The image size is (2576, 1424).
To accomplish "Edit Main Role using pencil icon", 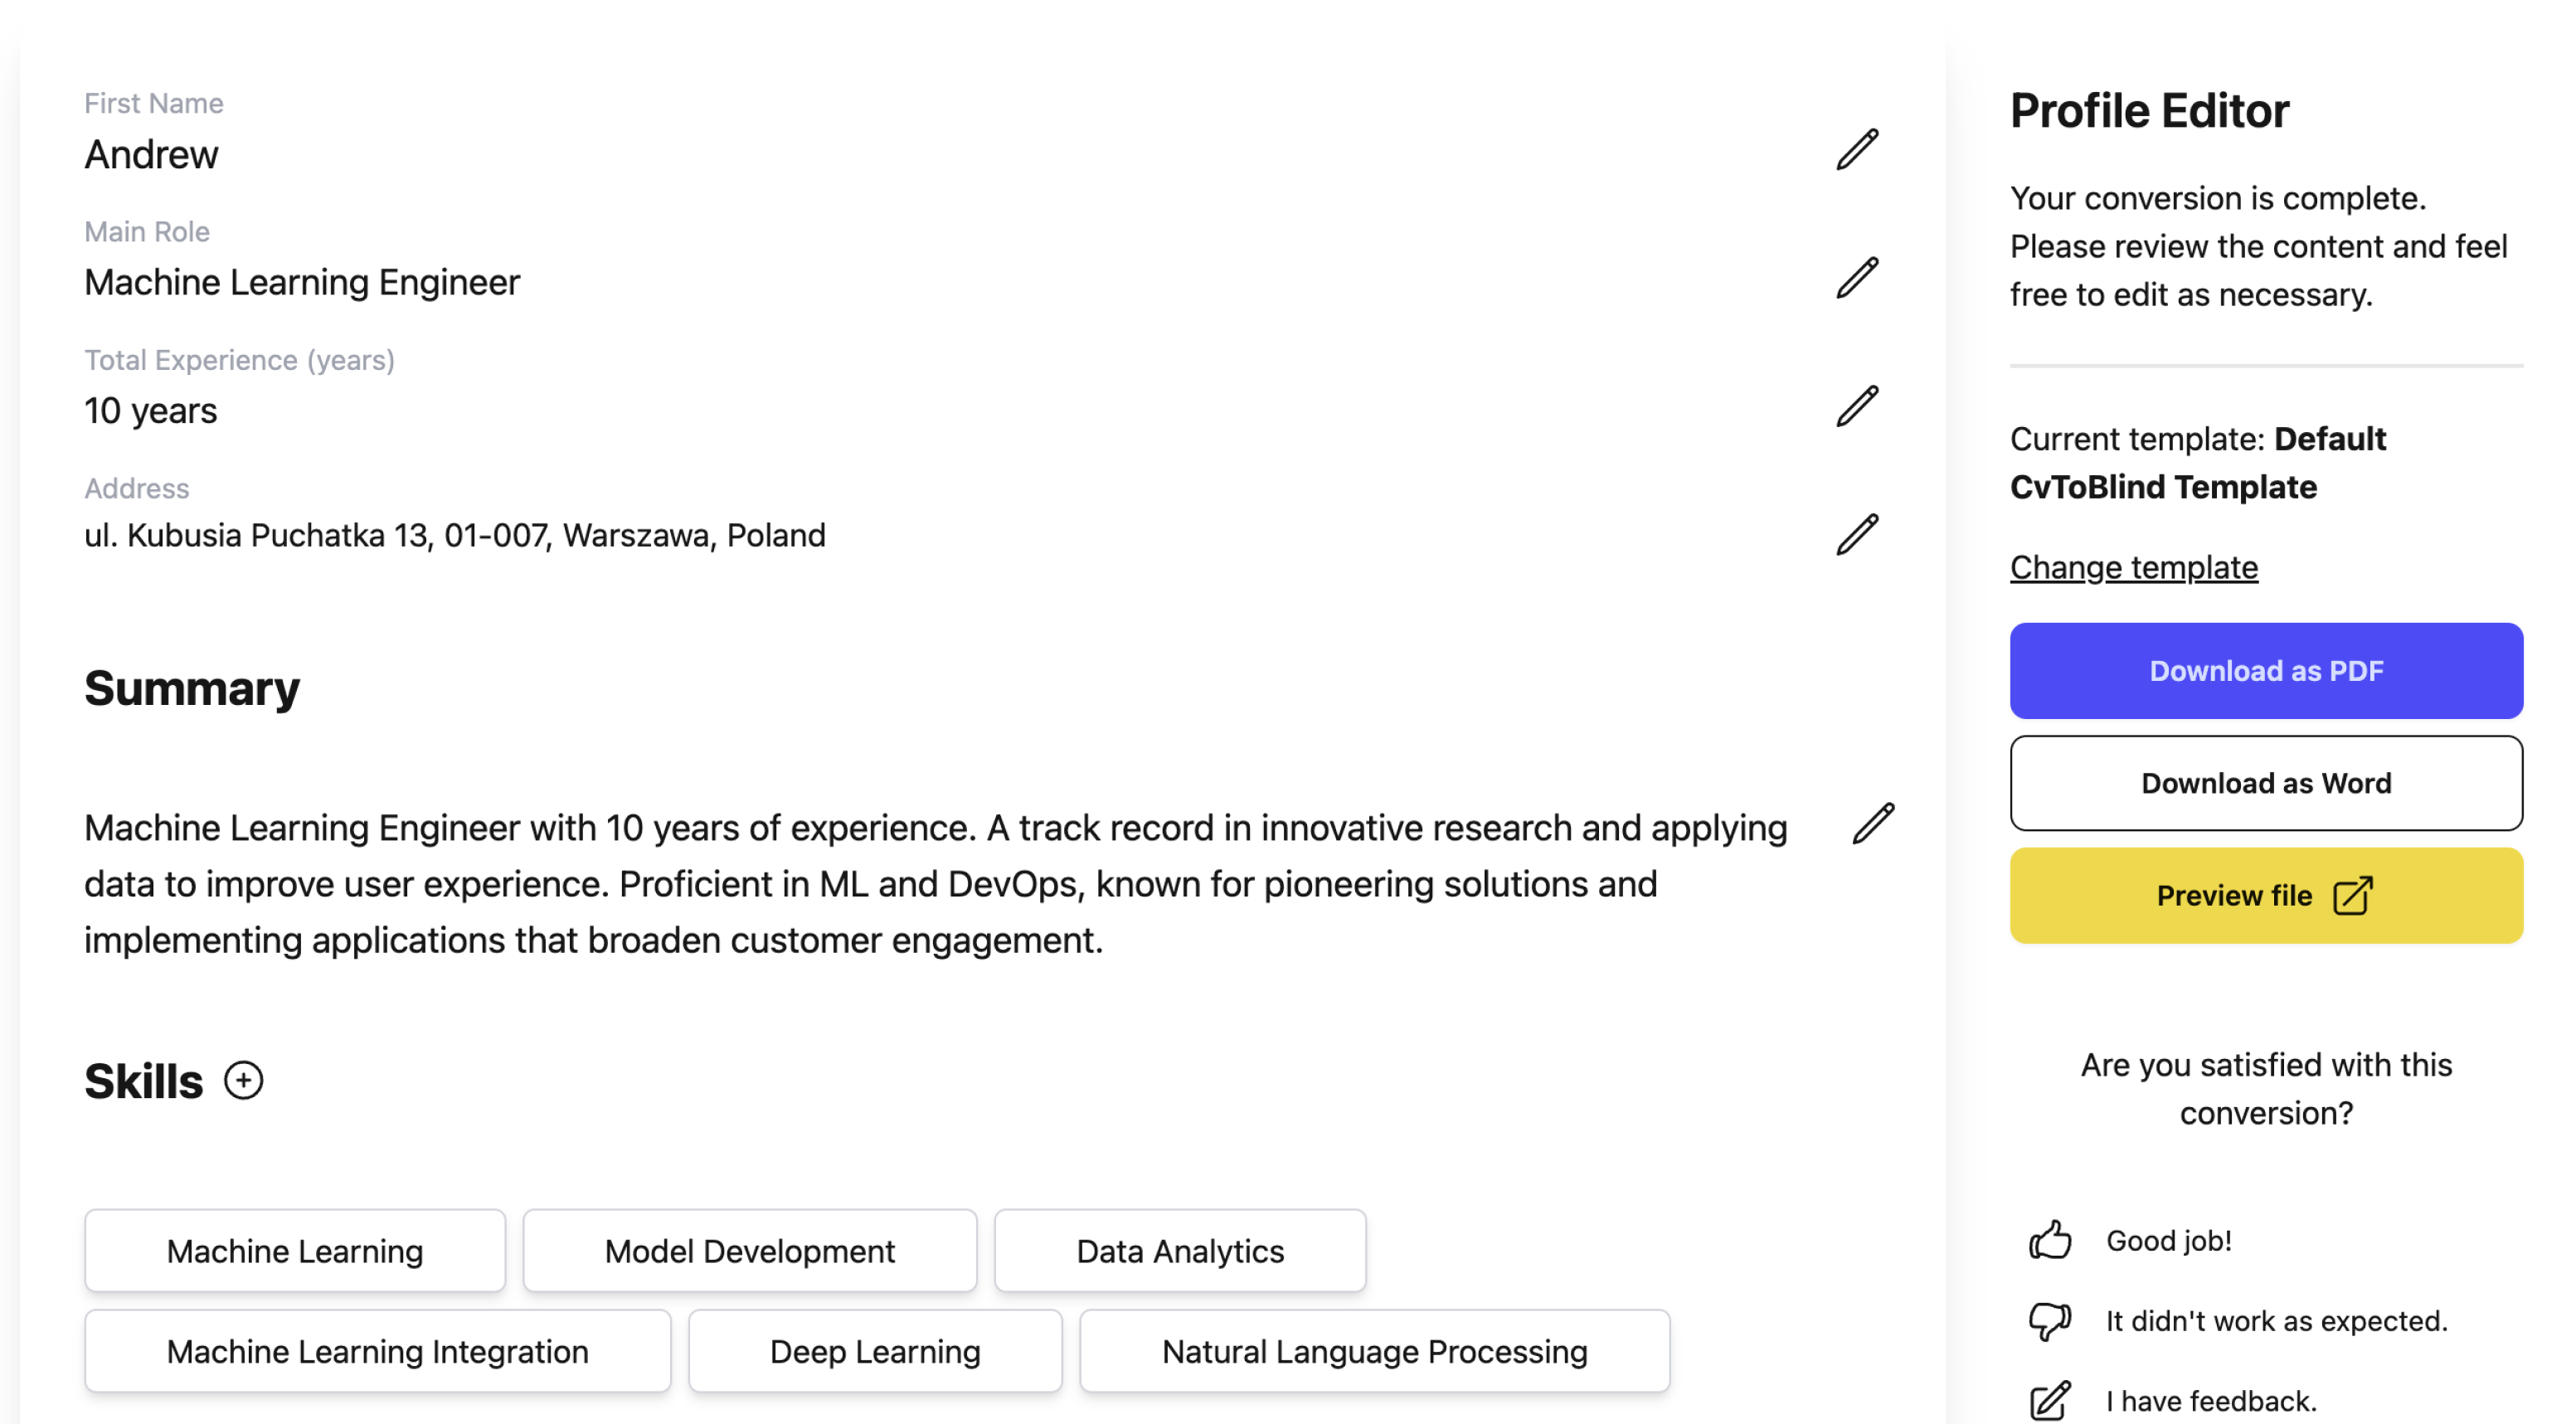I will 1857,278.
